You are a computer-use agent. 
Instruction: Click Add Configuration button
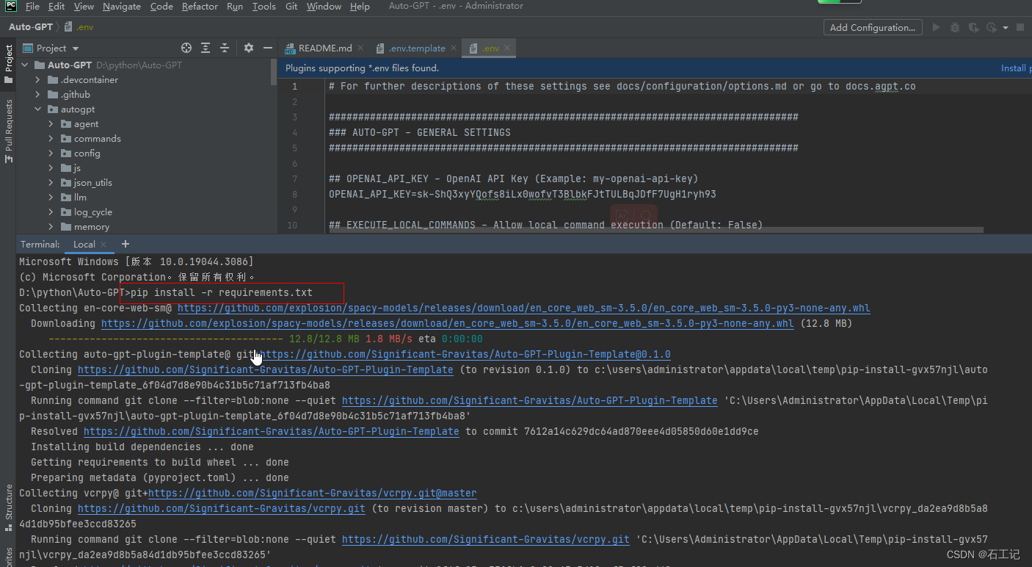872,27
